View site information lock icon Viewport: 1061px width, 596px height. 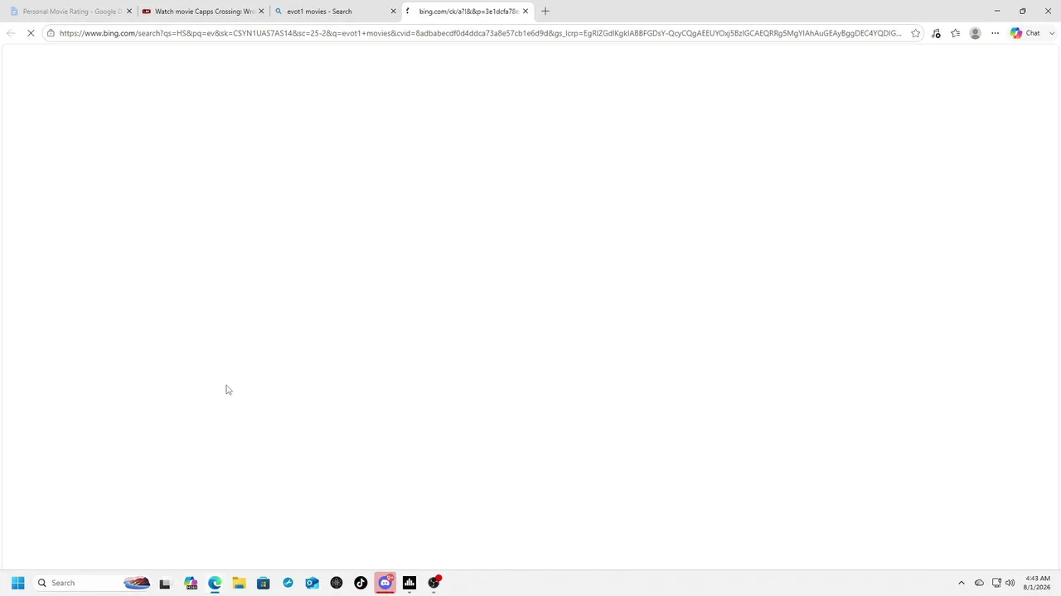point(51,33)
